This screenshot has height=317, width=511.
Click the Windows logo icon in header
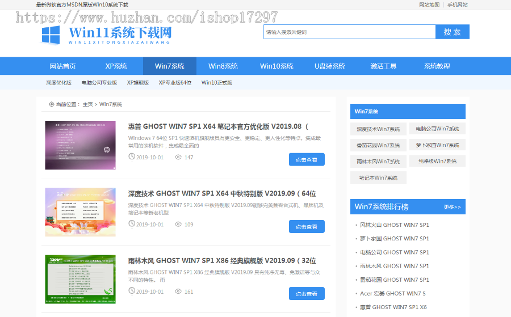click(x=51, y=35)
